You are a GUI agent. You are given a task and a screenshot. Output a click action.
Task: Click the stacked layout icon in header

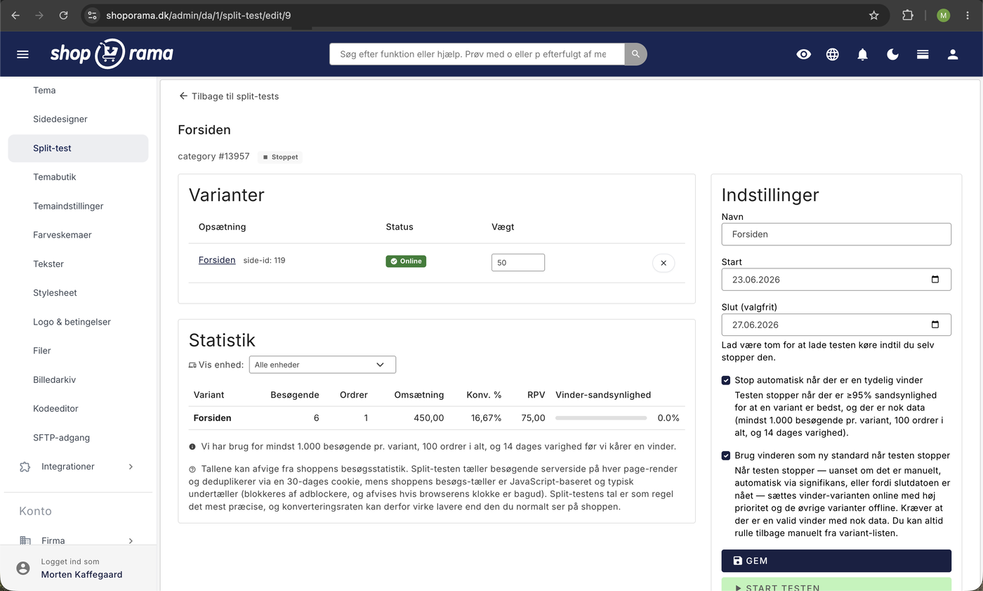(923, 54)
